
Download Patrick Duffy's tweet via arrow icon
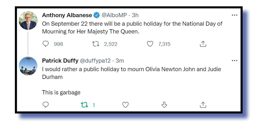[165, 105]
